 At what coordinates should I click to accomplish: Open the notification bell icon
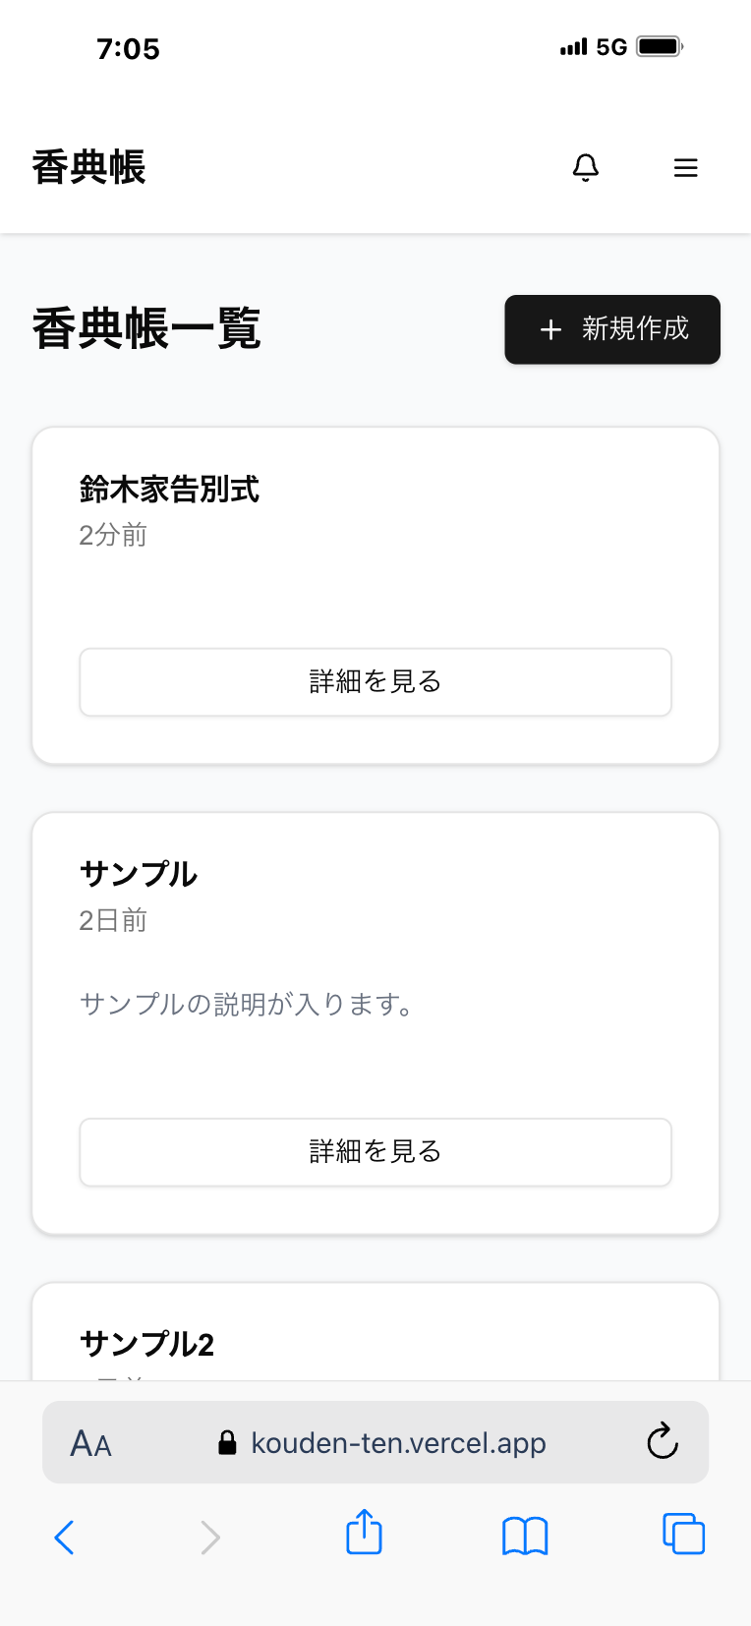(586, 168)
